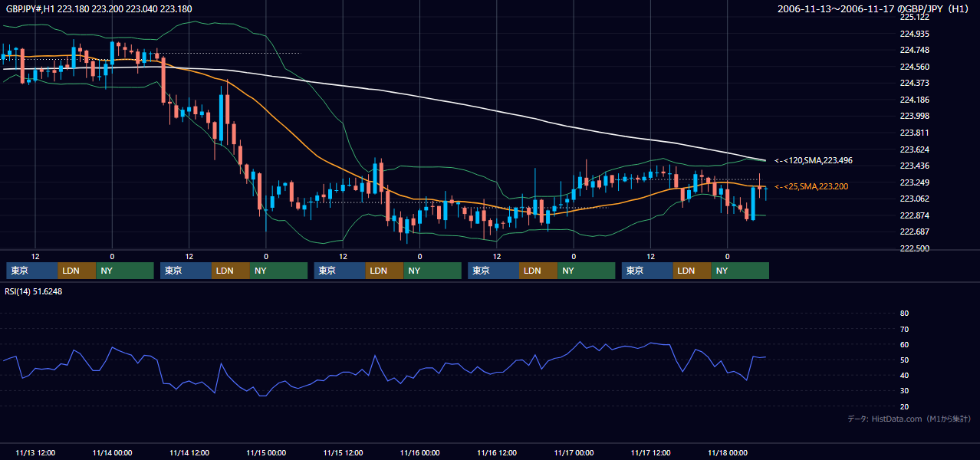The image size is (980, 460).
Task: Select the RSI scale value 20
Action: (x=904, y=407)
